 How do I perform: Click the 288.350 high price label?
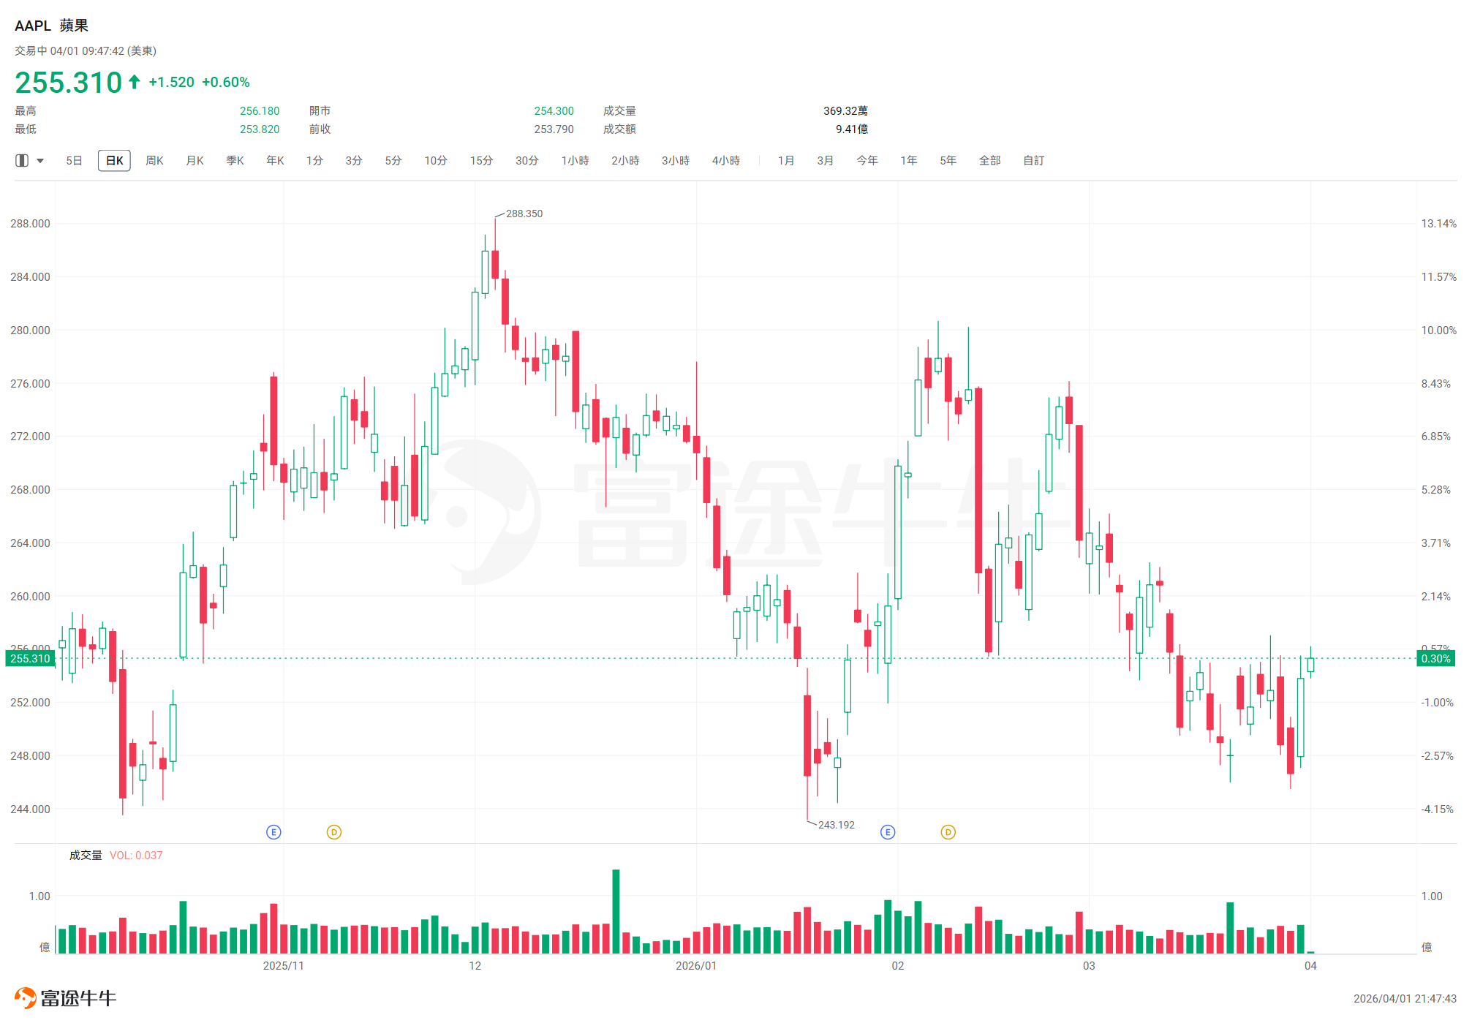[524, 214]
